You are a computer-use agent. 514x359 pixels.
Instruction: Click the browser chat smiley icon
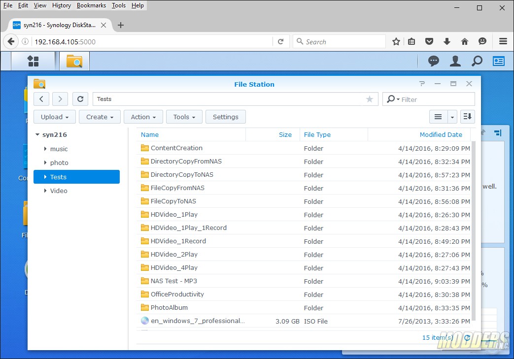[482, 41]
